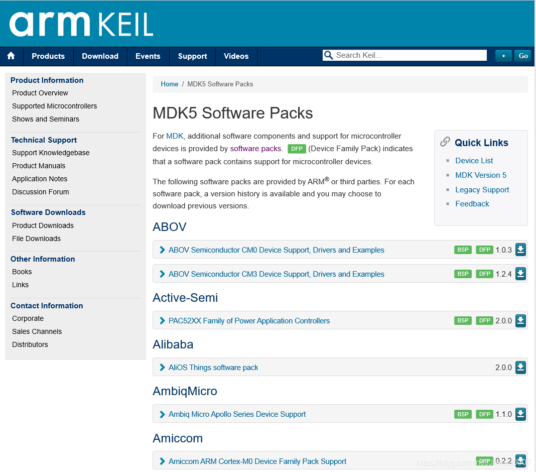Click BSP badge on ABOV CM3 row
This screenshot has width=536, height=472.
click(463, 274)
